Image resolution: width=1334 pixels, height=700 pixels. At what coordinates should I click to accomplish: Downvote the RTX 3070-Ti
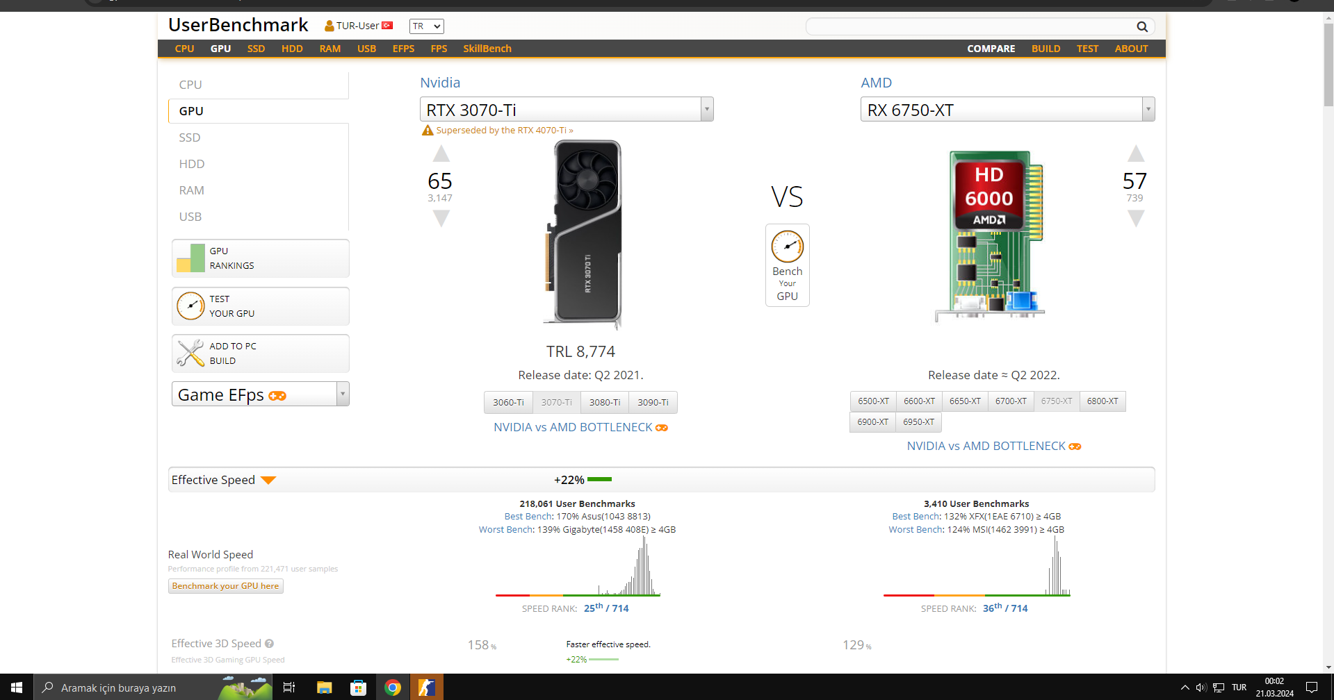click(441, 219)
